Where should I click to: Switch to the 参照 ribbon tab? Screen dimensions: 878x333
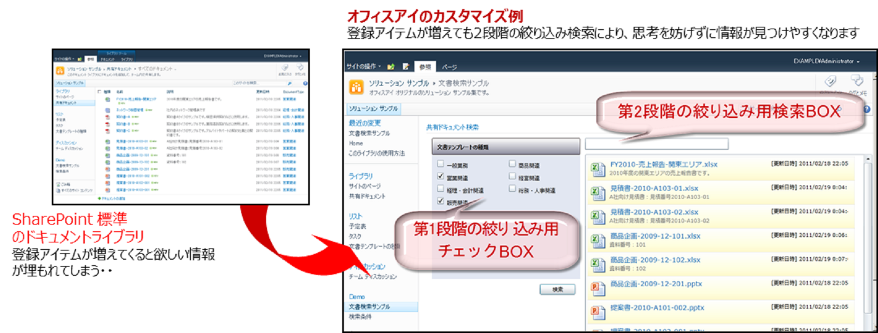click(x=425, y=67)
